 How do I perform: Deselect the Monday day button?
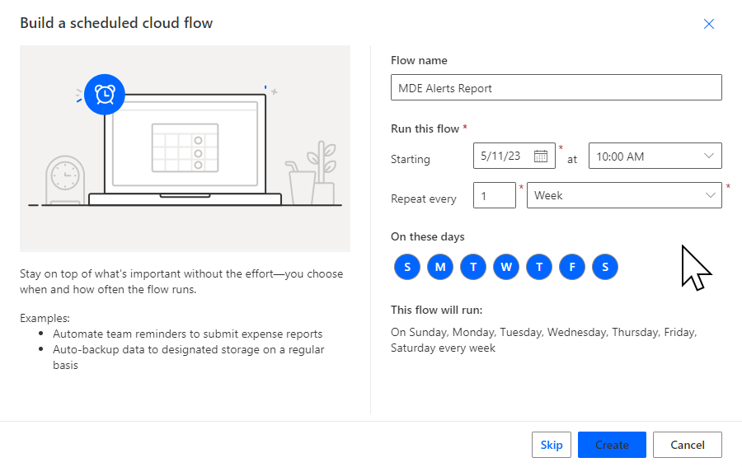point(440,267)
